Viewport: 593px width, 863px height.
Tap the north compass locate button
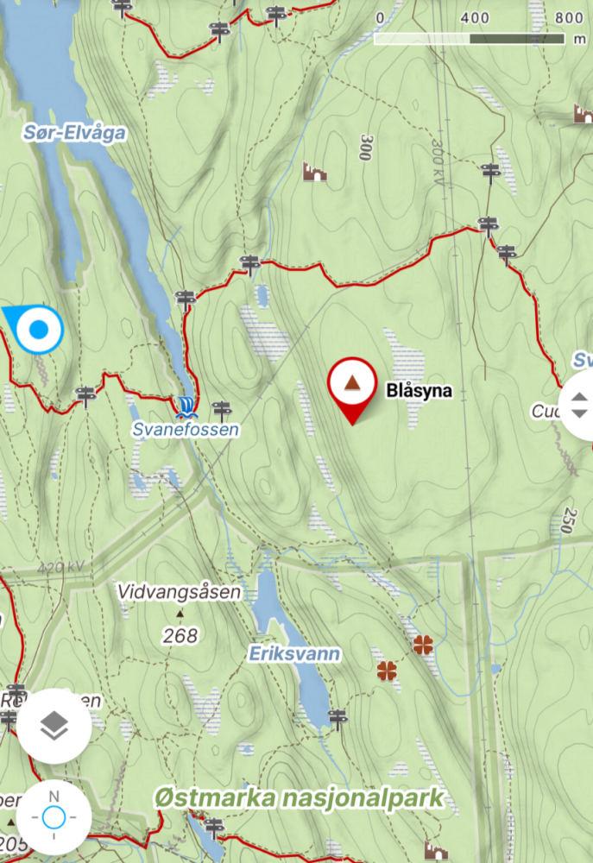click(x=54, y=817)
